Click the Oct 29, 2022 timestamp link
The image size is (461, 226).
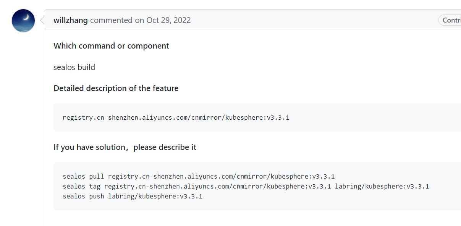168,20
